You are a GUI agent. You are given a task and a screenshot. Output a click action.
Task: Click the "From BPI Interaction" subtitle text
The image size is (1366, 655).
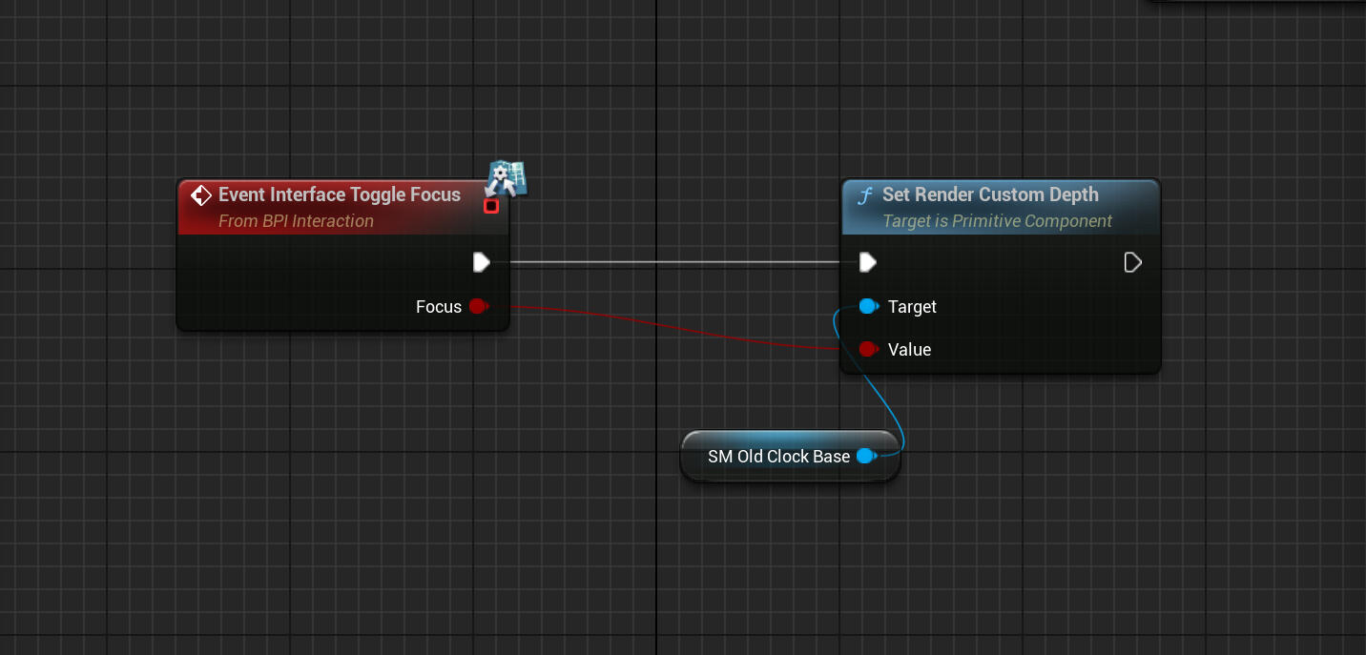click(296, 221)
